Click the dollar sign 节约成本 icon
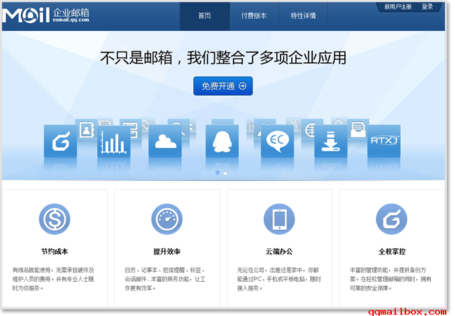Screen dimensions: 455x316 tap(54, 219)
